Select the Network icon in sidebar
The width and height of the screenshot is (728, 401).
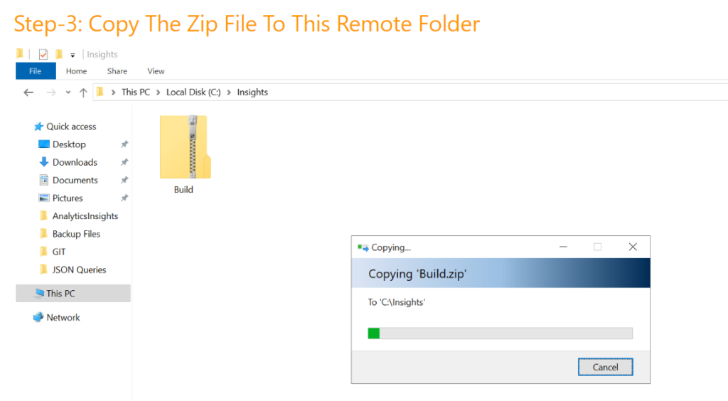click(x=63, y=318)
